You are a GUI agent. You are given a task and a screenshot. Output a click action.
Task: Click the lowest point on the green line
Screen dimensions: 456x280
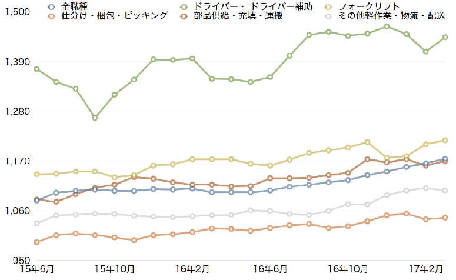95,118
